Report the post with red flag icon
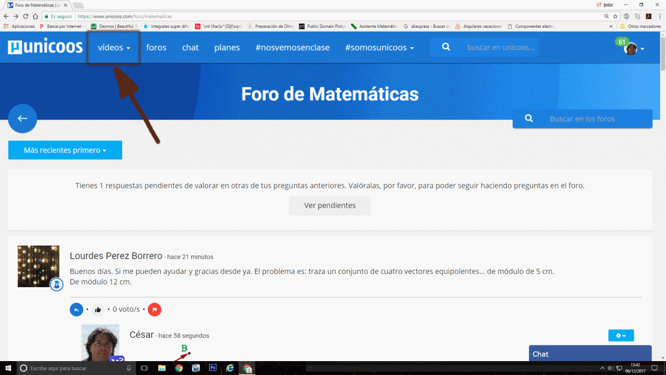Viewport: 666px width, 375px height. (x=155, y=309)
